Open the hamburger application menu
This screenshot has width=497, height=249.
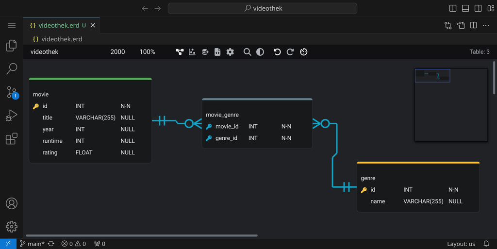[x=12, y=25]
